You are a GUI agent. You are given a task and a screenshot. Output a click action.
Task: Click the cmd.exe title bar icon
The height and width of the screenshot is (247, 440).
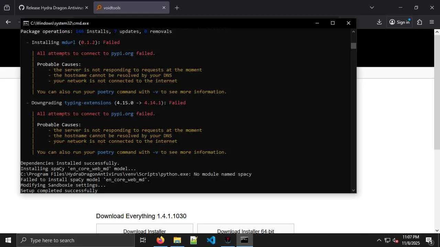[x=26, y=23]
